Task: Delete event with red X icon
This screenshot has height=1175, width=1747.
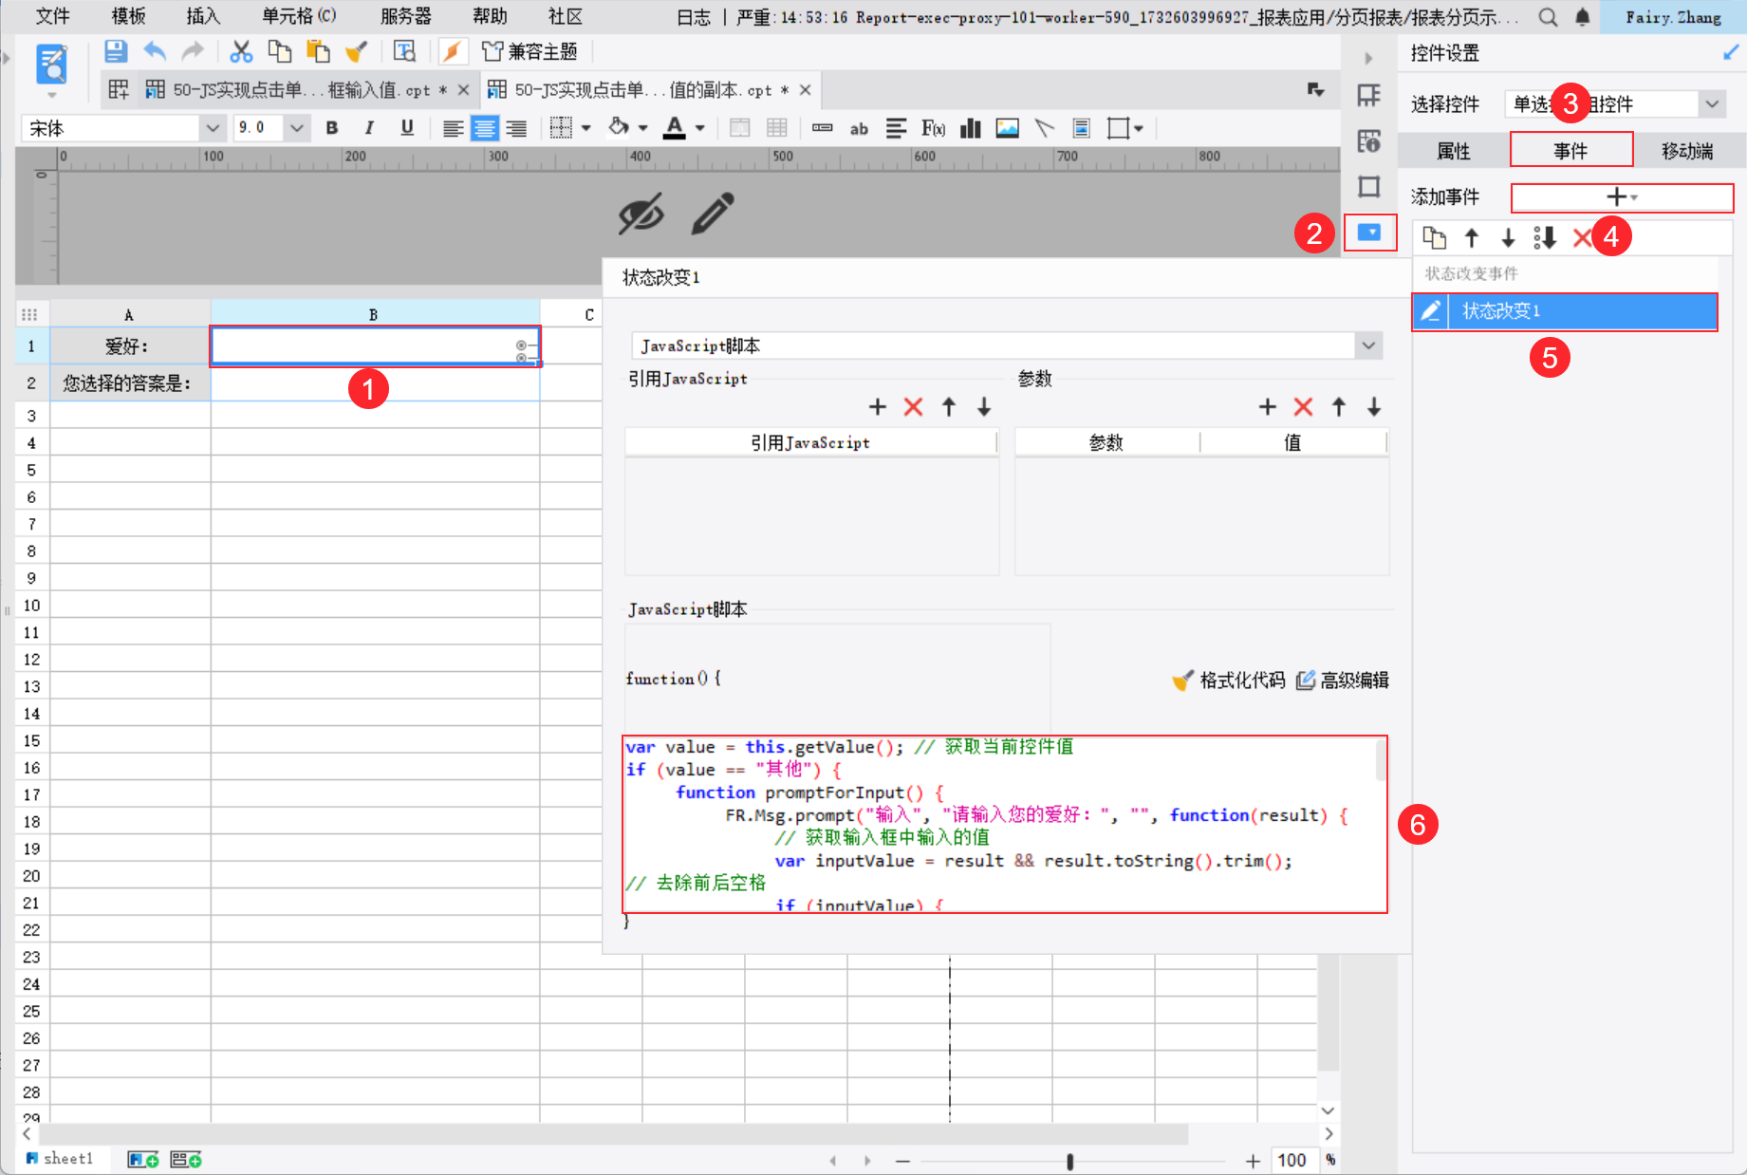Action: coord(1581,237)
